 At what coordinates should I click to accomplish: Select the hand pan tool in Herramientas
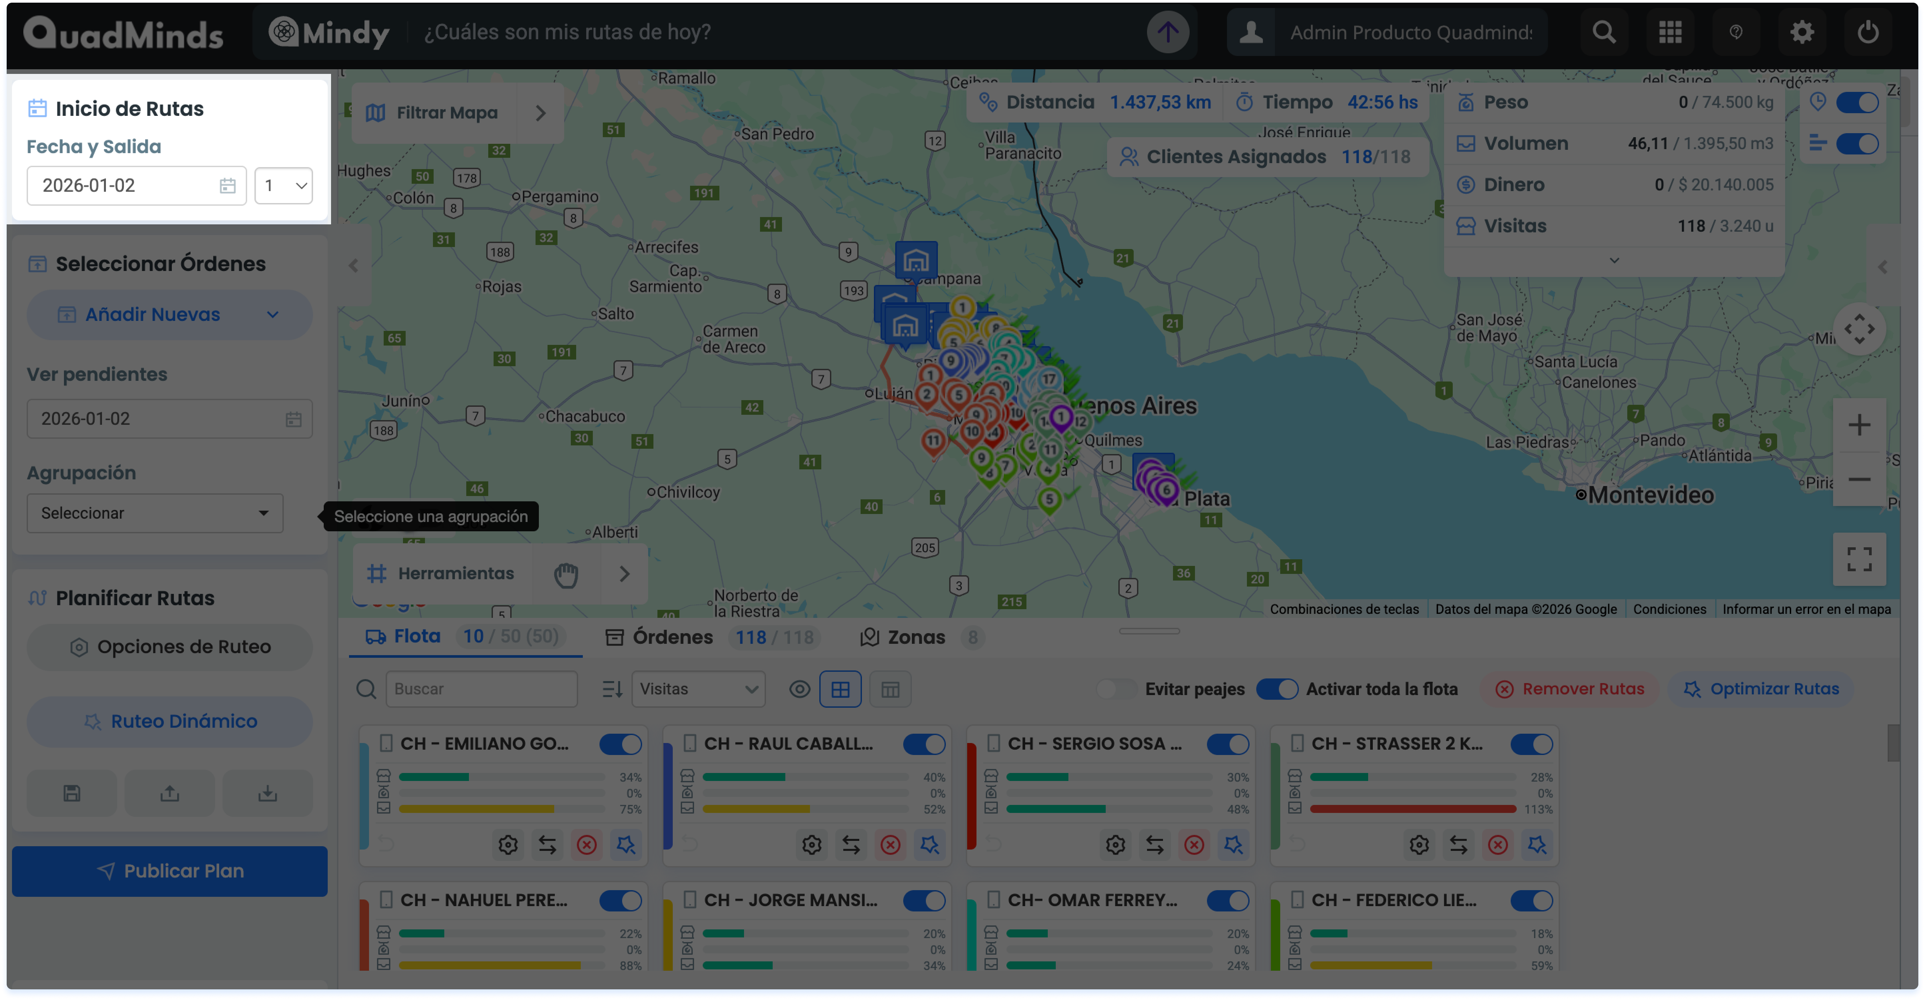pyautogui.click(x=567, y=574)
